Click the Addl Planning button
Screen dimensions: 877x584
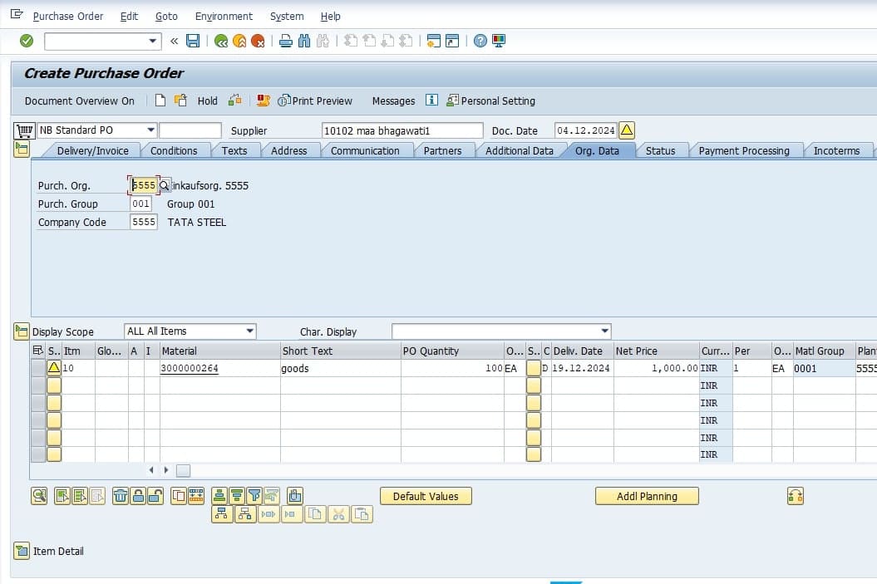(647, 496)
